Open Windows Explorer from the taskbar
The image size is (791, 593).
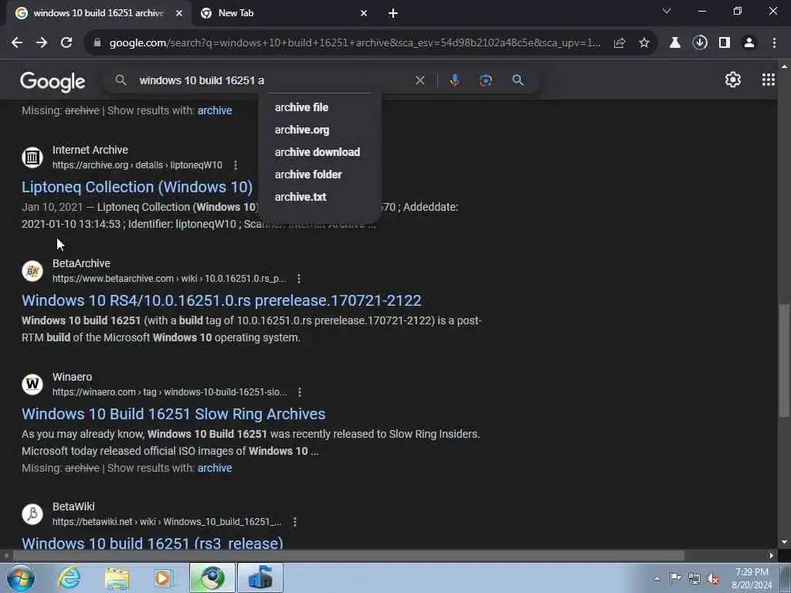117,578
